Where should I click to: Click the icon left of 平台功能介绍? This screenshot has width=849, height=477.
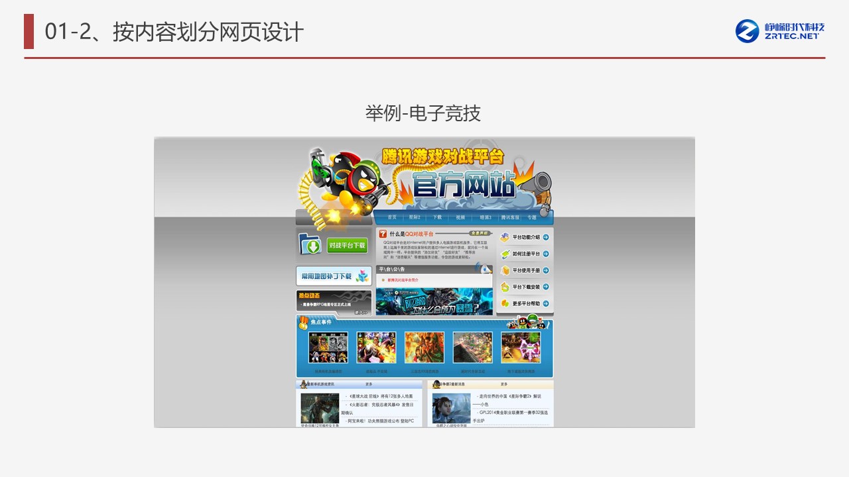coord(505,237)
